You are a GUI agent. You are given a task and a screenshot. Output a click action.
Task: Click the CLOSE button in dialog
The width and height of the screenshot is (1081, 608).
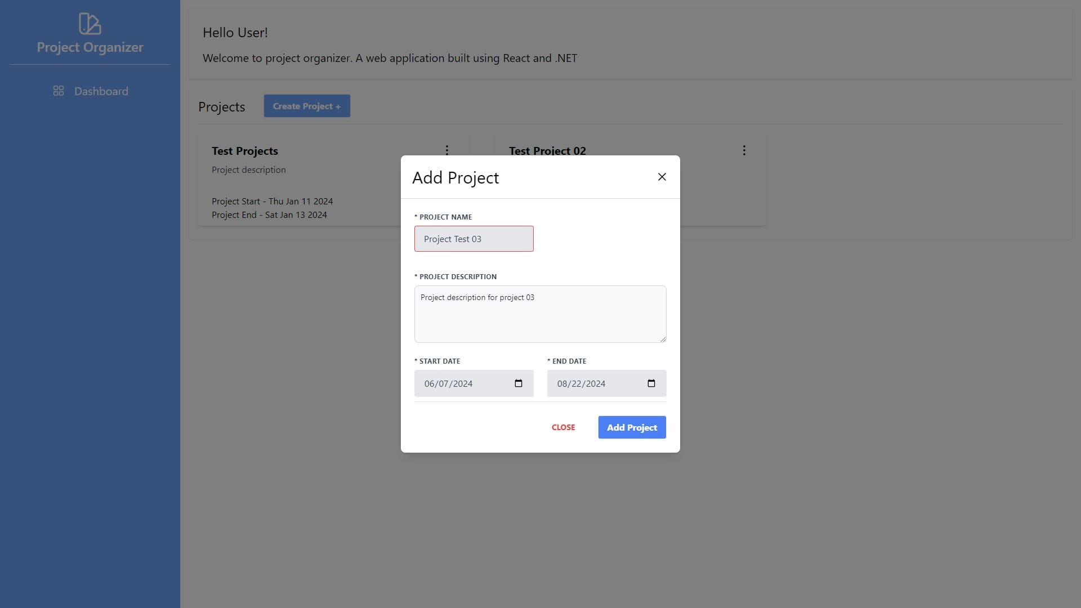click(x=564, y=426)
